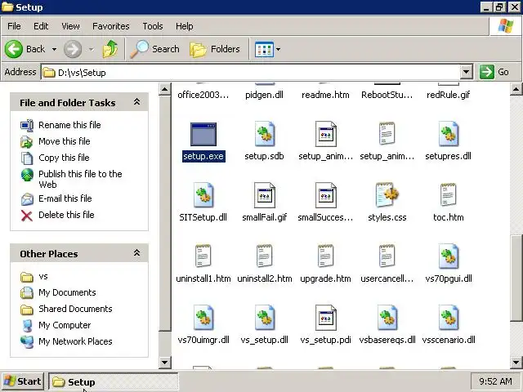
Task: Click the redRule.gif file name
Action: [x=449, y=95]
